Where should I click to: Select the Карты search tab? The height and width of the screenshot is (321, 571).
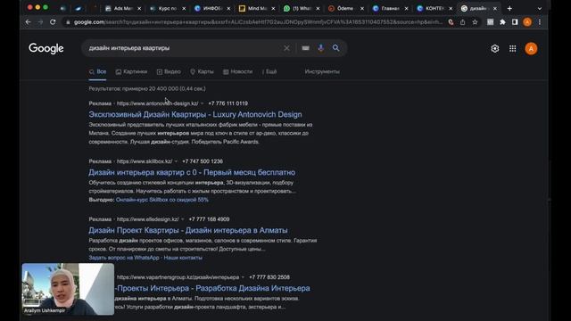click(202, 71)
